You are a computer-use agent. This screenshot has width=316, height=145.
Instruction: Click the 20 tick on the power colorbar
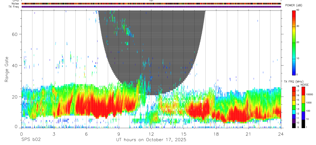tap(298, 42)
